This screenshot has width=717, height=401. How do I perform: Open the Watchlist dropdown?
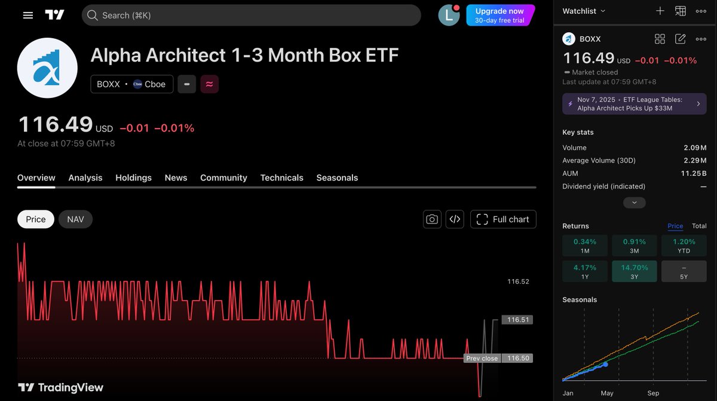coord(584,11)
